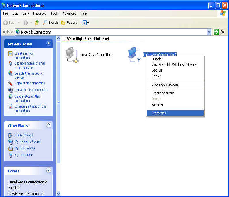Image resolution: width=229 pixels, height=197 pixels.
Task: Open the Tools menu
Action: 54,13
